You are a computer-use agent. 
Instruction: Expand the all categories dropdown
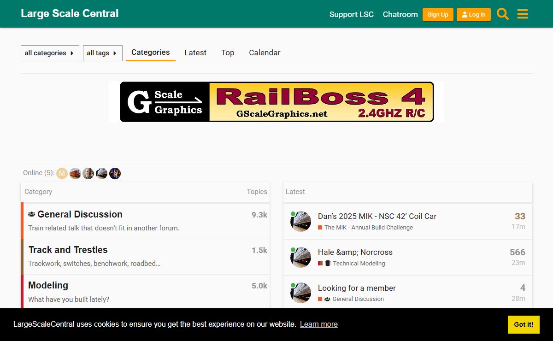pyautogui.click(x=50, y=53)
